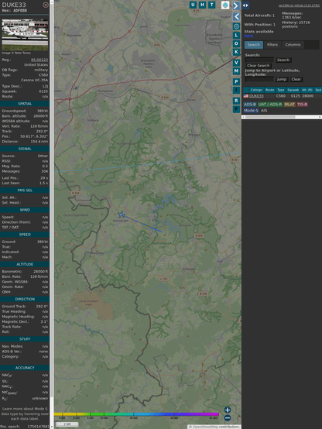Switch to the Filters tab
Screen dimensions: 322x429
tap(272, 45)
